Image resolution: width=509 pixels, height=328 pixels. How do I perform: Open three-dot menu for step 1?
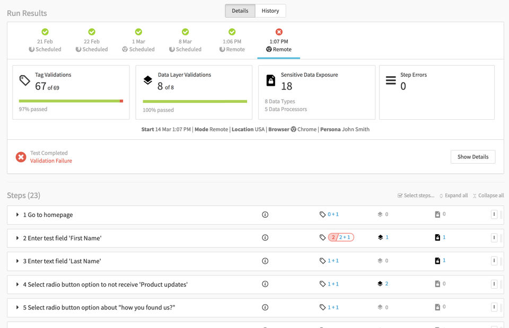coord(494,215)
